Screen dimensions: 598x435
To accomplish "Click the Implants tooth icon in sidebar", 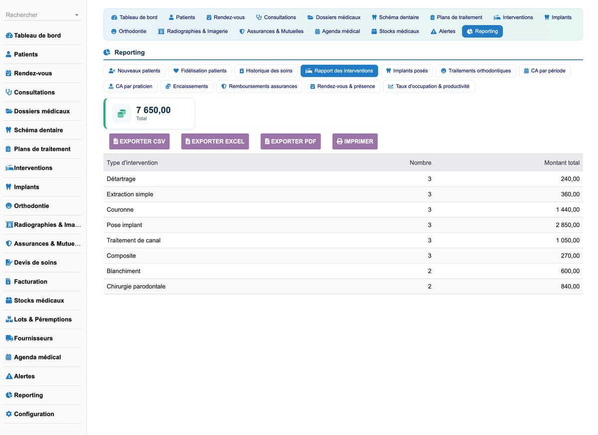I will (x=8, y=187).
